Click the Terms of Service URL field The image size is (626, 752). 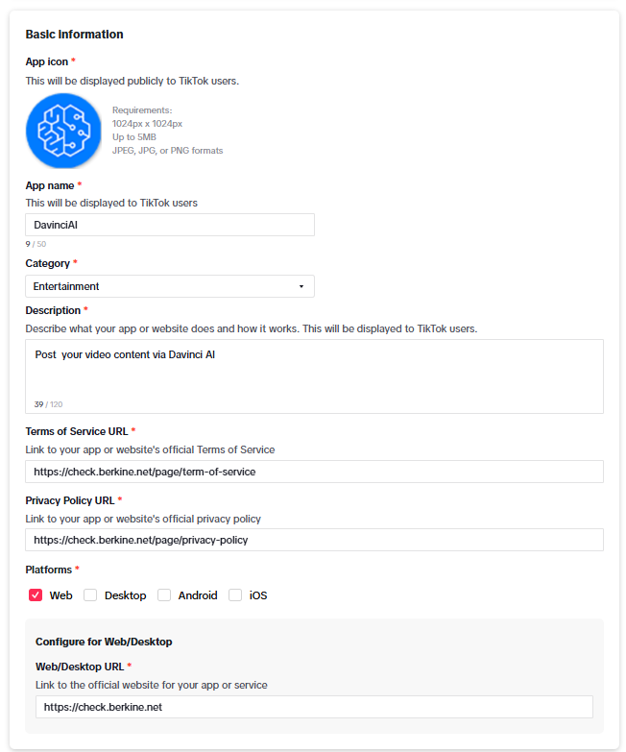point(314,472)
